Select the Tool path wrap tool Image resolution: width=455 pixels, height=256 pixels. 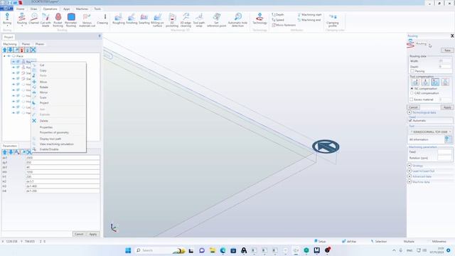(199, 20)
